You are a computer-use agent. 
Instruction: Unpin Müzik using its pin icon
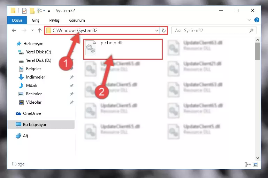tap(71, 86)
